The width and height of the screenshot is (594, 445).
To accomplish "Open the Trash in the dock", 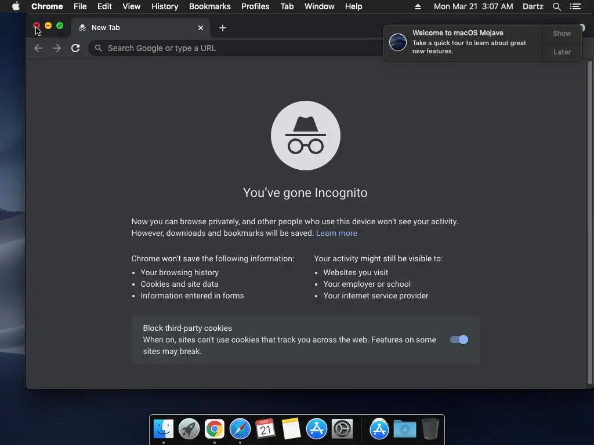I will click(x=430, y=429).
